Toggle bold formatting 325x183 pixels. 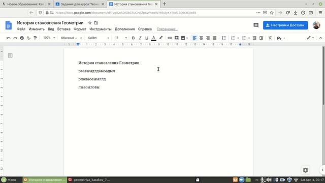click(x=133, y=38)
